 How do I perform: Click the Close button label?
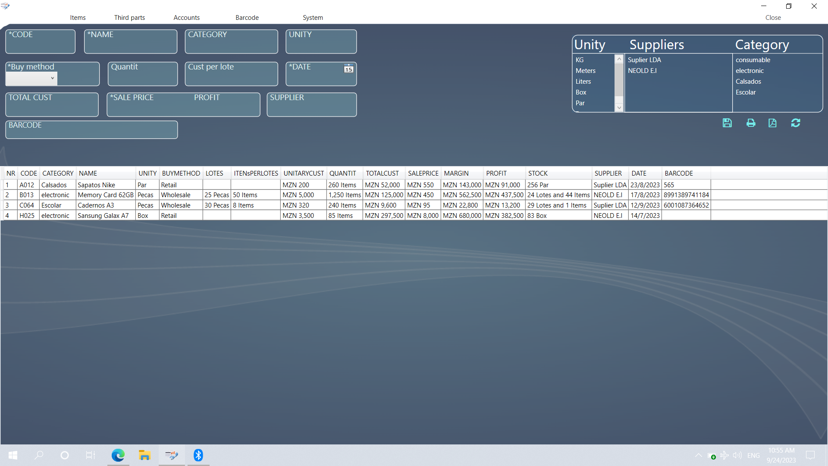point(773,18)
